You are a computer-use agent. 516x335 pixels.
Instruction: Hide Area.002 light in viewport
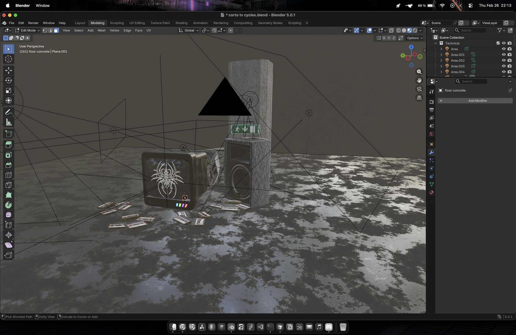pyautogui.click(x=504, y=60)
